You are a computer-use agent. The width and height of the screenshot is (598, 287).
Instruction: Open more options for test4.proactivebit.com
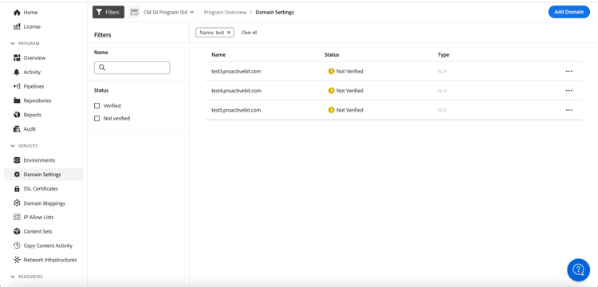[569, 91]
